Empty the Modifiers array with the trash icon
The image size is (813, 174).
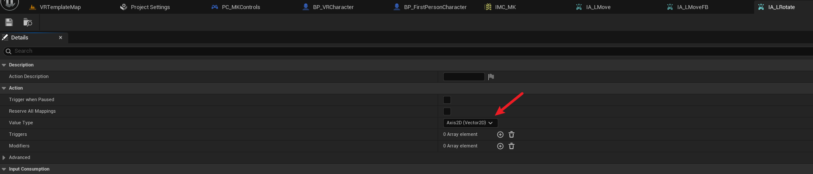512,146
